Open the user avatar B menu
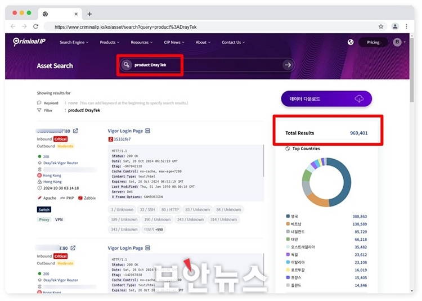The image size is (422, 301). click(399, 42)
